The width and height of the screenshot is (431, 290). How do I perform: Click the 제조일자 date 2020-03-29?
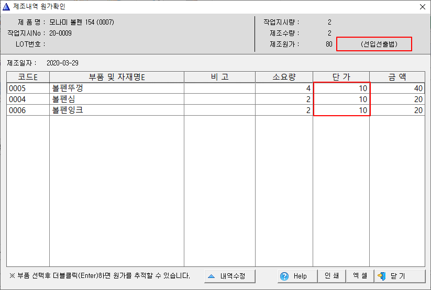coord(62,63)
